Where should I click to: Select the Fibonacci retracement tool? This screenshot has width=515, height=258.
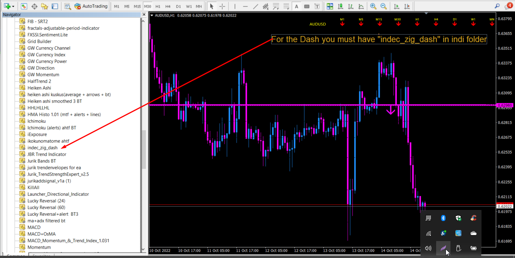click(276, 6)
